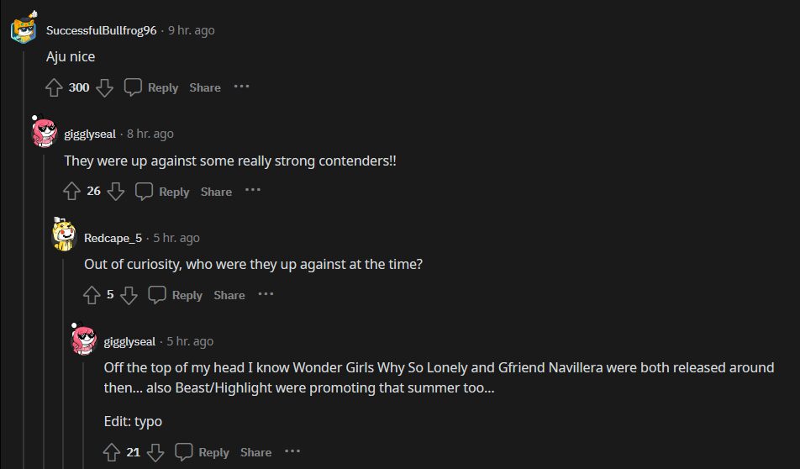
Task: Downvote the "Aju nice" comment
Action: point(104,87)
